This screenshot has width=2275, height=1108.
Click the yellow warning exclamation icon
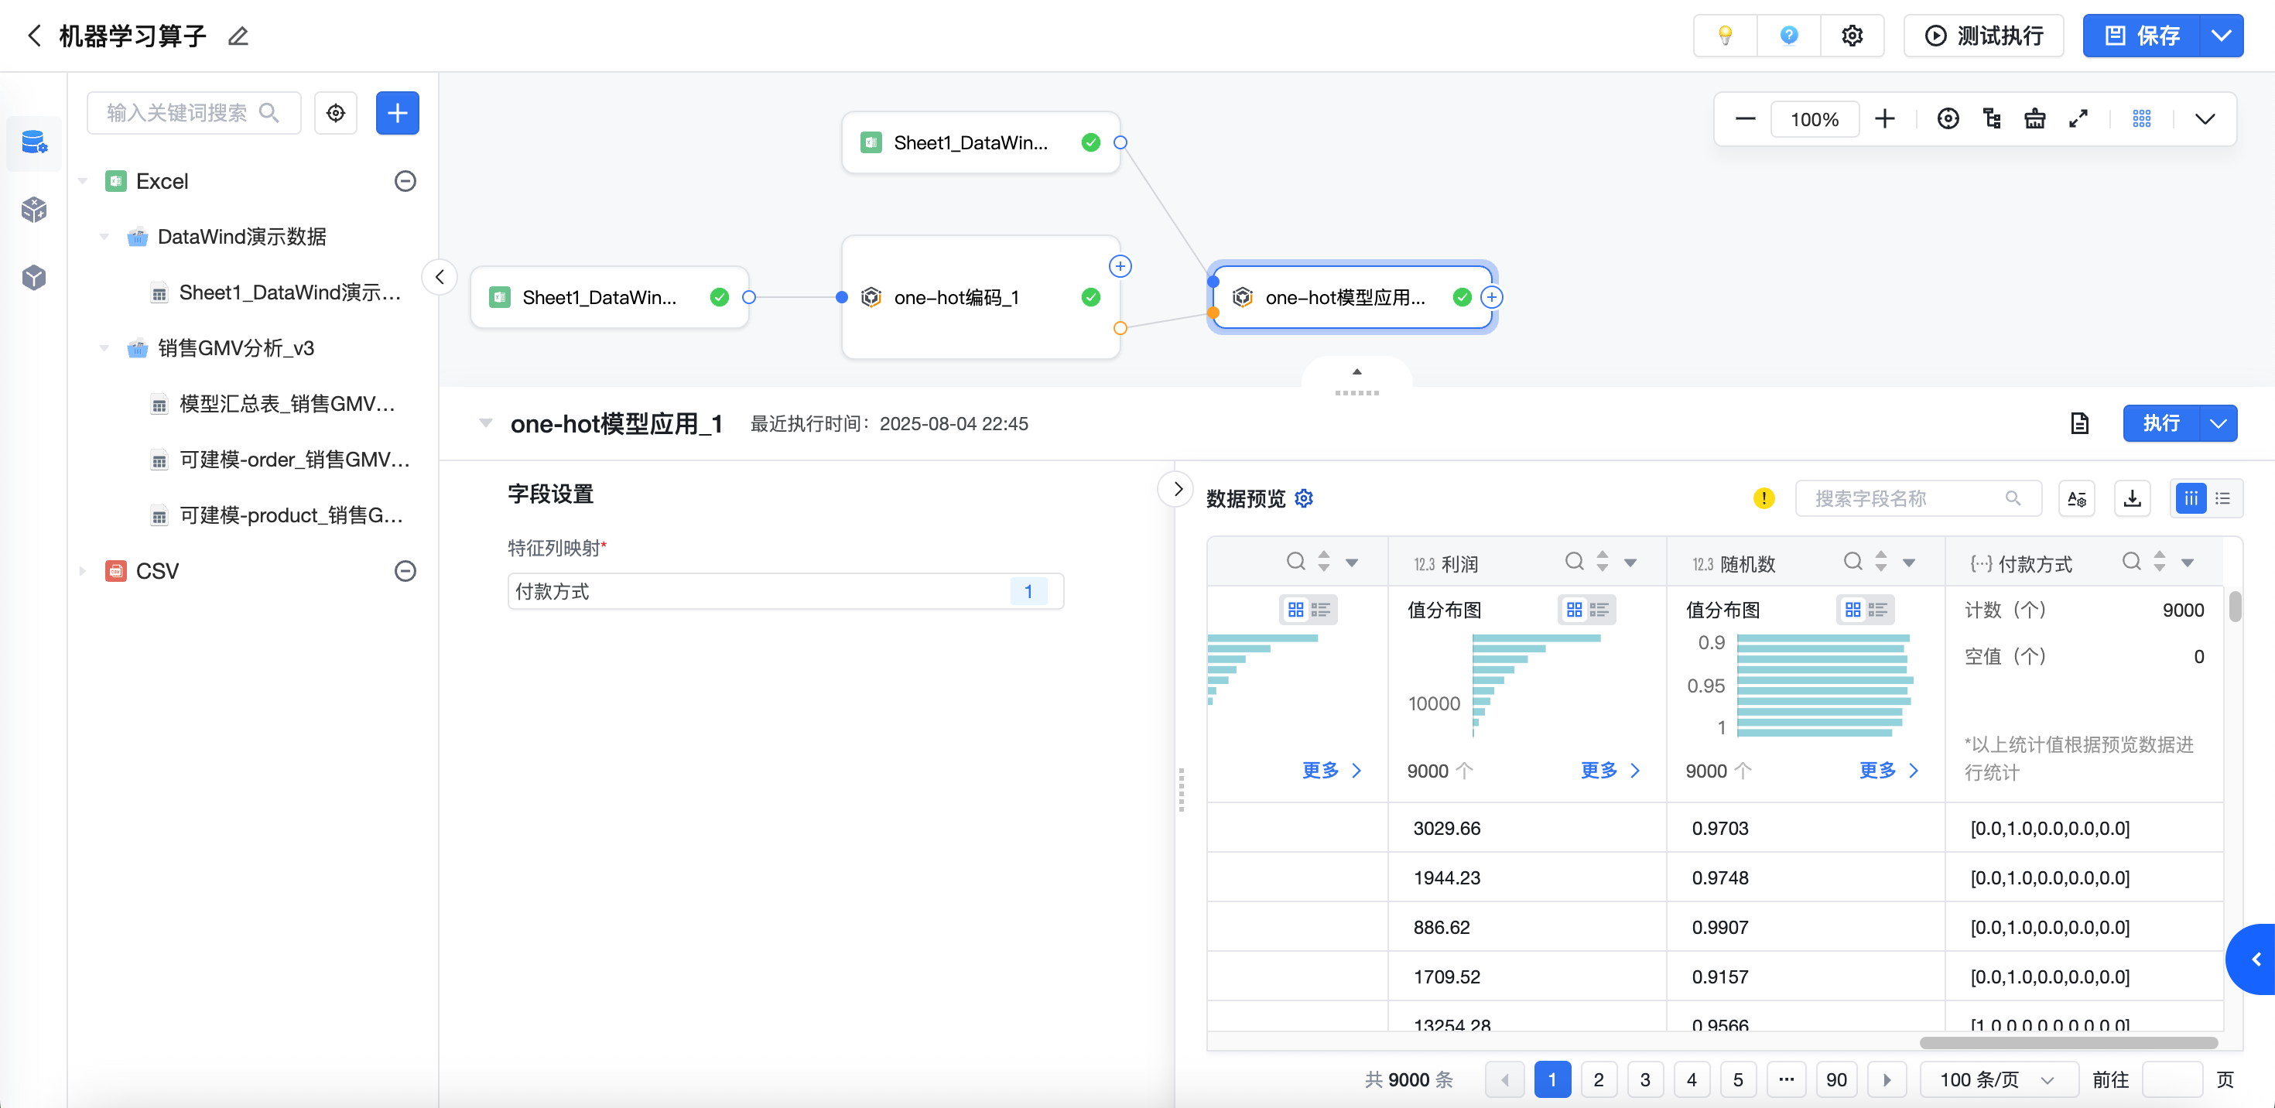pyautogui.click(x=1764, y=499)
